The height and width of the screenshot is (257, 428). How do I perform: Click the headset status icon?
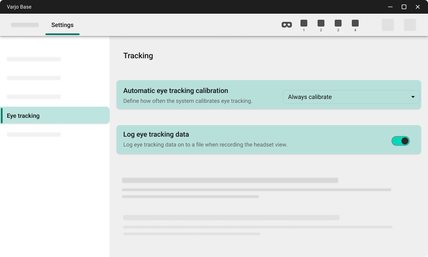[x=286, y=25]
